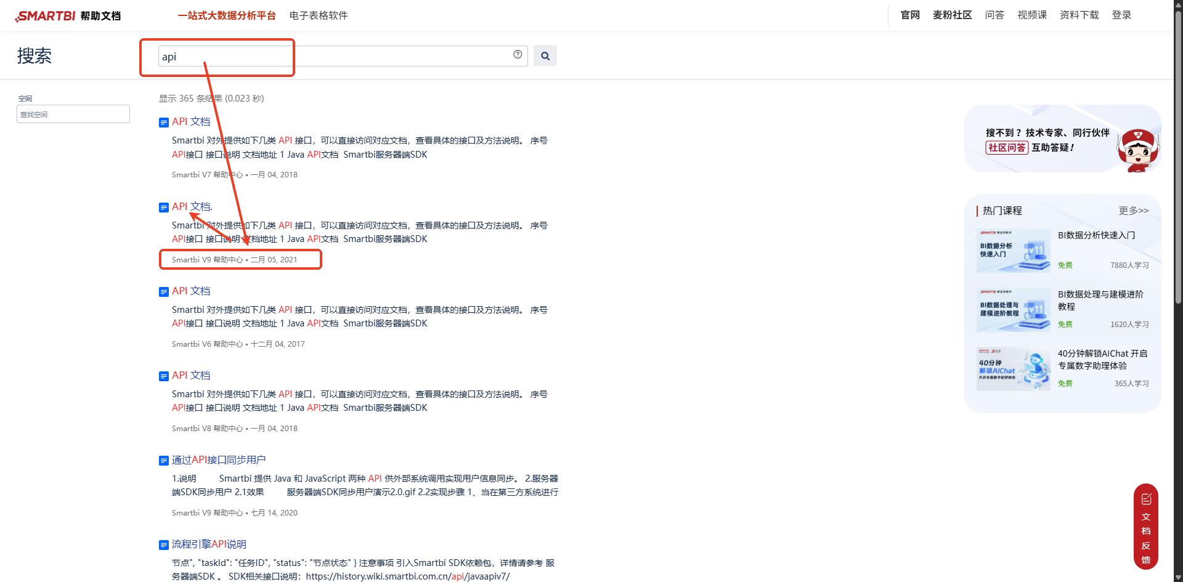Click 更多>> in 热门课程 panel
The height and width of the screenshot is (582, 1183).
[1134, 211]
